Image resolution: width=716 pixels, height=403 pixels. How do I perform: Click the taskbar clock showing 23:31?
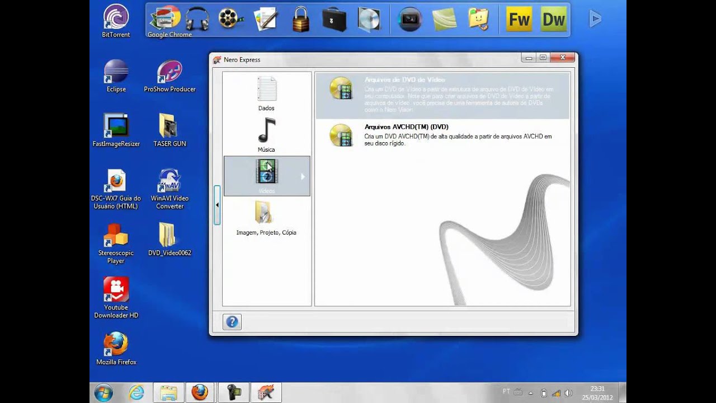click(x=597, y=393)
